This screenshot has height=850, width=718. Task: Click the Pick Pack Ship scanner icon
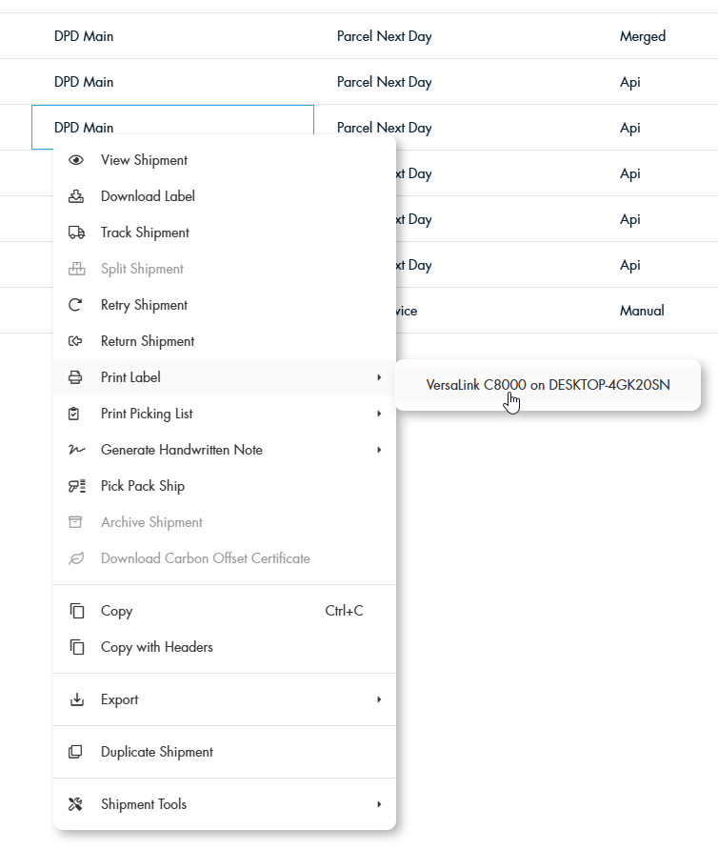[76, 486]
